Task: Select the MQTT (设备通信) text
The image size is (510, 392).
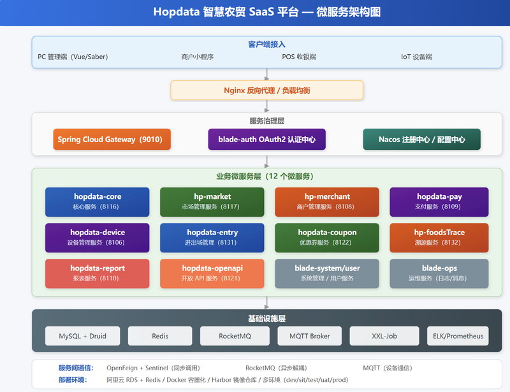Action: tap(388, 368)
